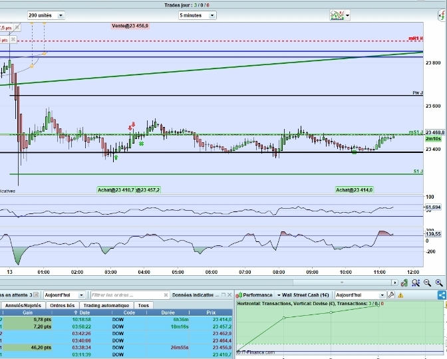Click the S1 J support line label

click(x=418, y=172)
